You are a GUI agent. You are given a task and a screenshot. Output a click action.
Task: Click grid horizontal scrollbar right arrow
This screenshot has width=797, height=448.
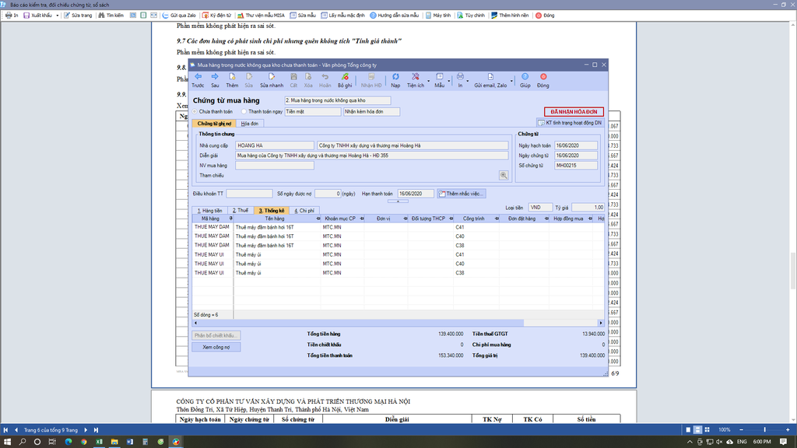tap(601, 323)
